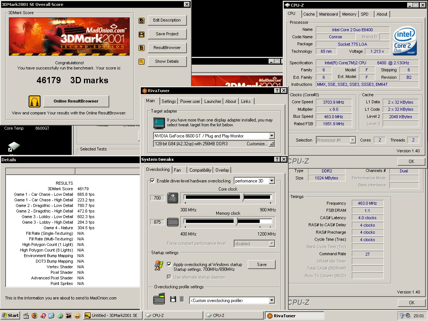Open the NVIDIA GeForce 8600 GT adapter dropdown
Screen dimensions: 428x321
(272, 136)
